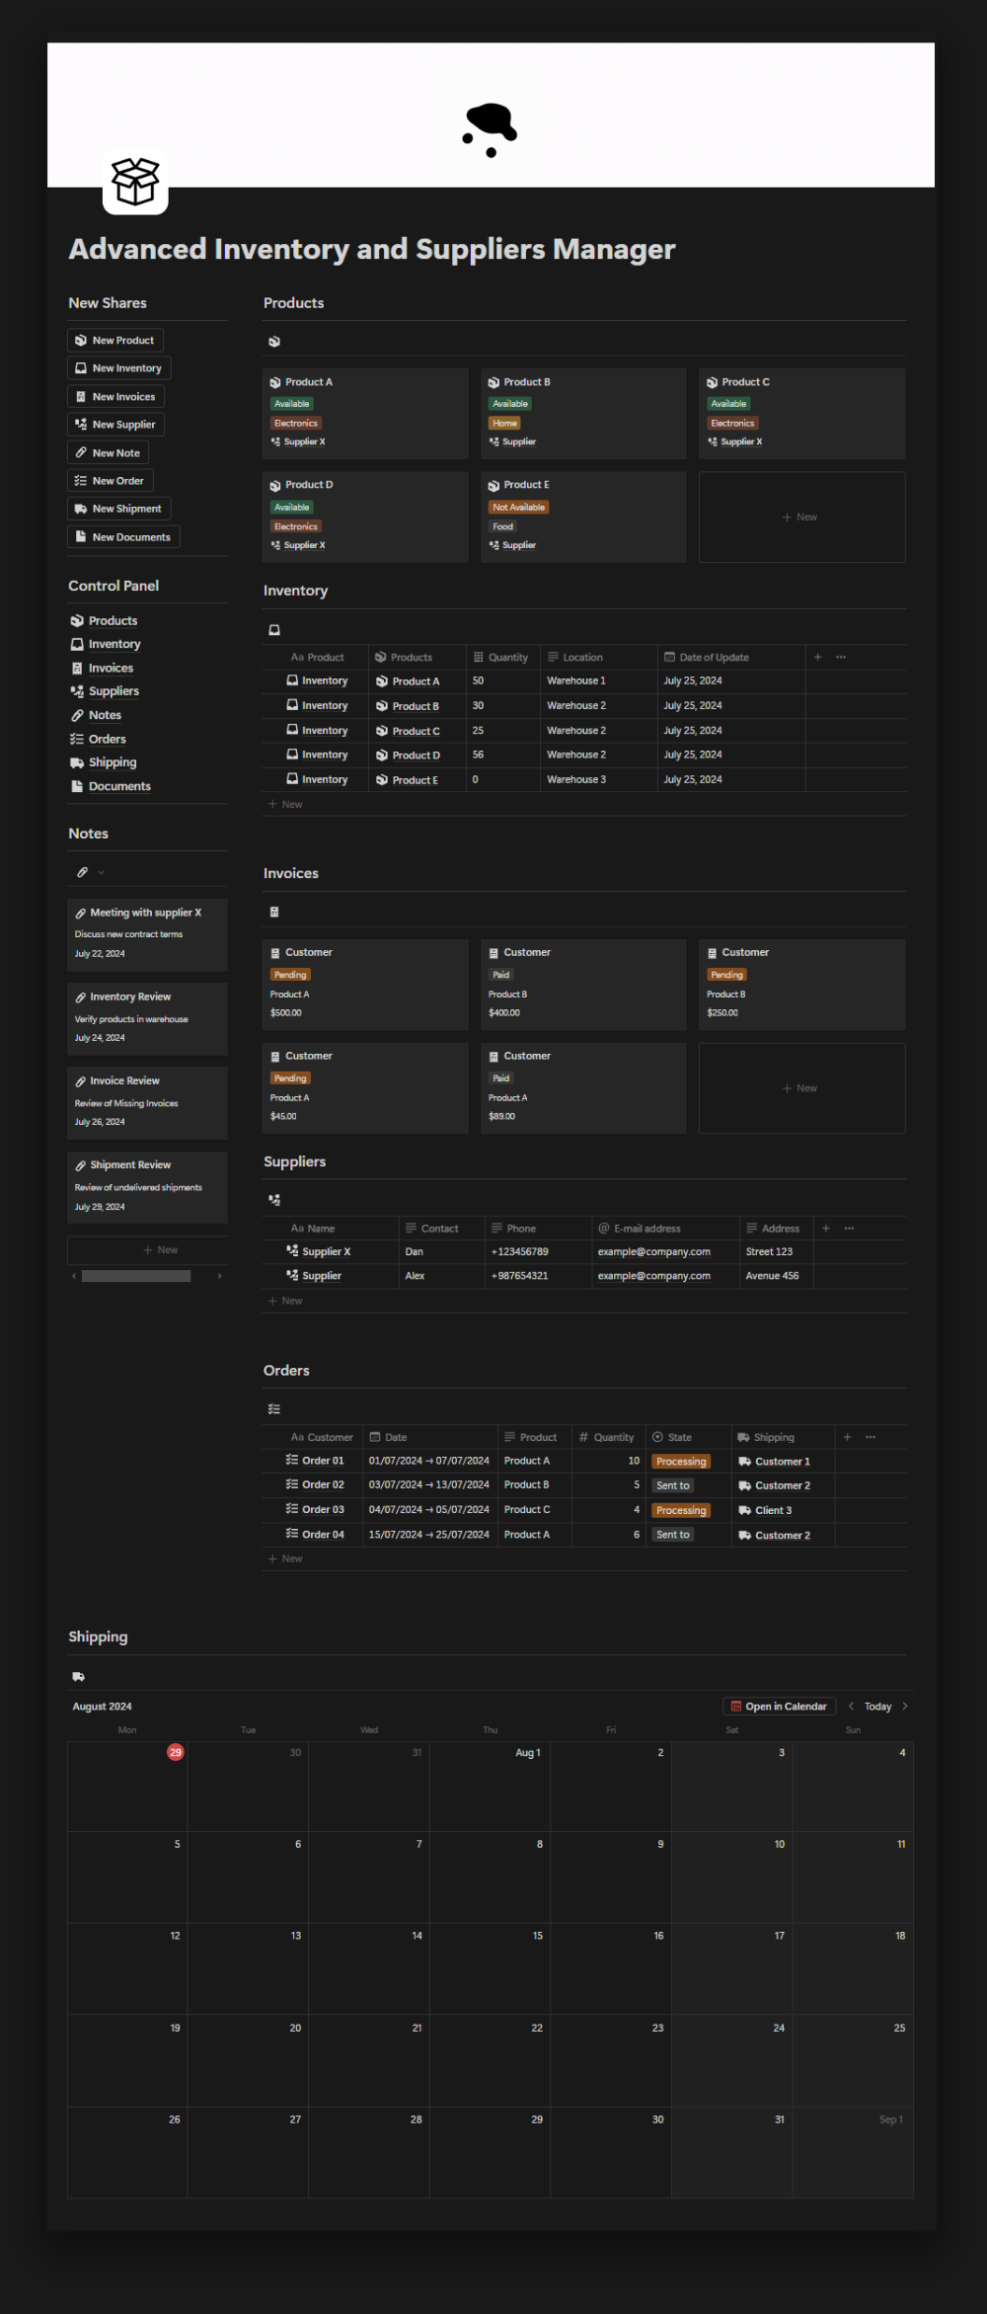Open Contact column header menu in Suppliers
The height and width of the screenshot is (2314, 987).
pyautogui.click(x=441, y=1229)
